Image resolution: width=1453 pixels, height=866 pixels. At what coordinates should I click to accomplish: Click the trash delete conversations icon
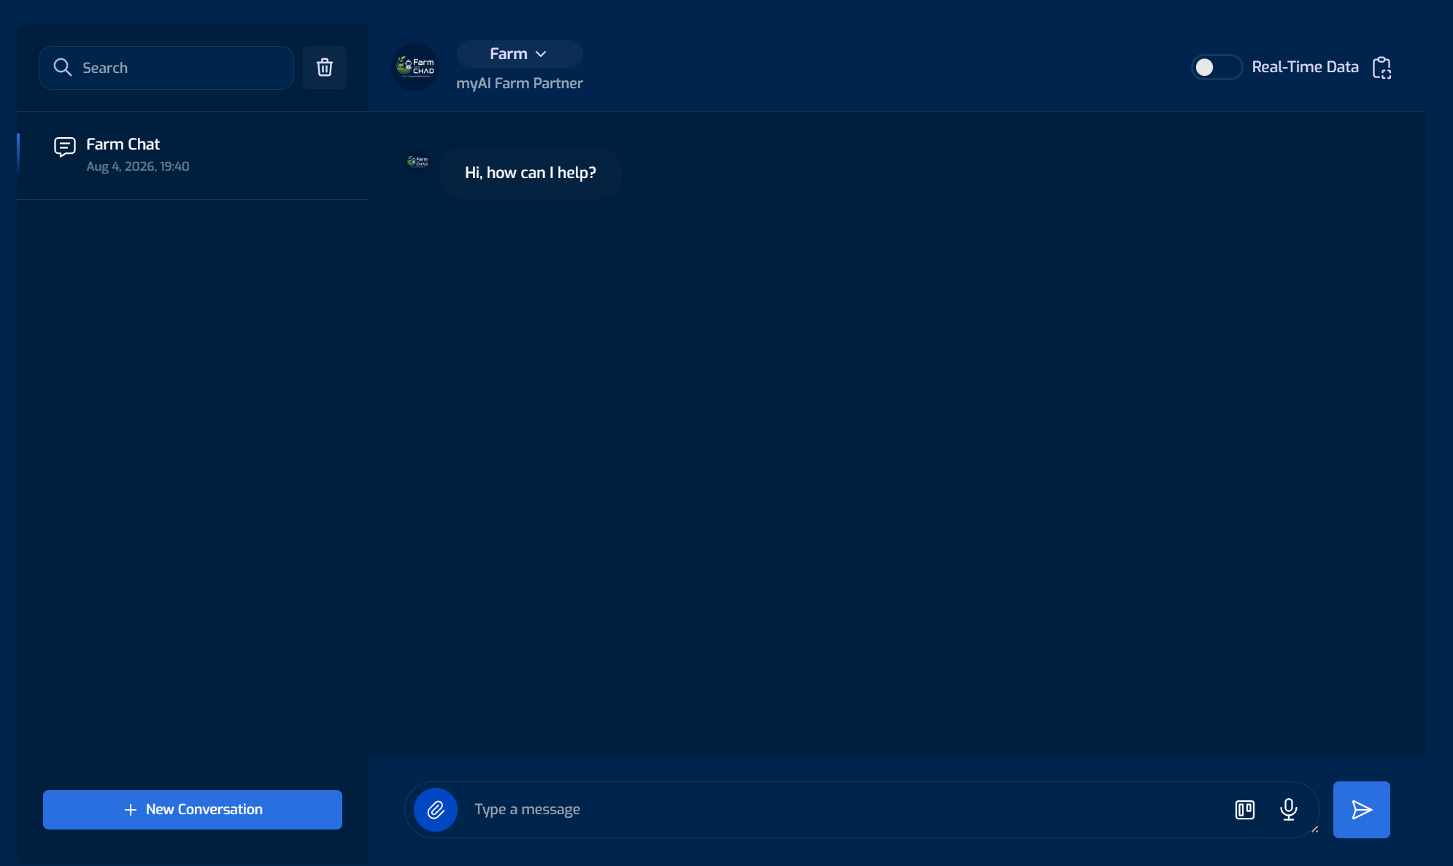coord(325,67)
